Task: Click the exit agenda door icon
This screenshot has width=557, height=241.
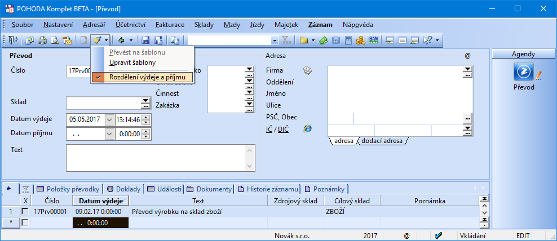Action: pyautogui.click(x=14, y=41)
